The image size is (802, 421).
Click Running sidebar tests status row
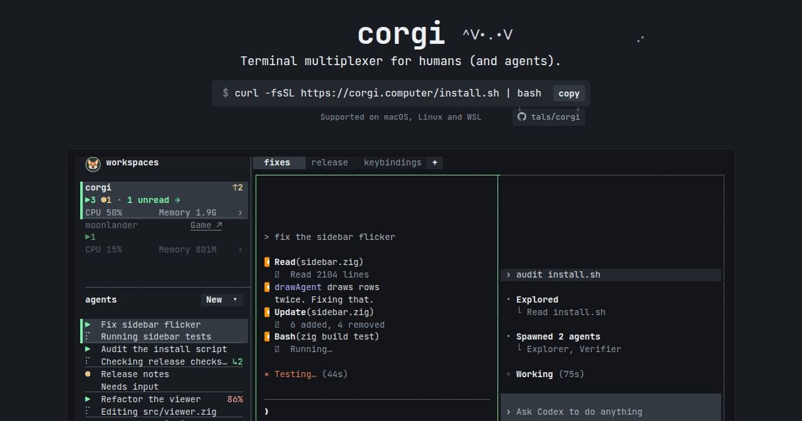pos(156,336)
